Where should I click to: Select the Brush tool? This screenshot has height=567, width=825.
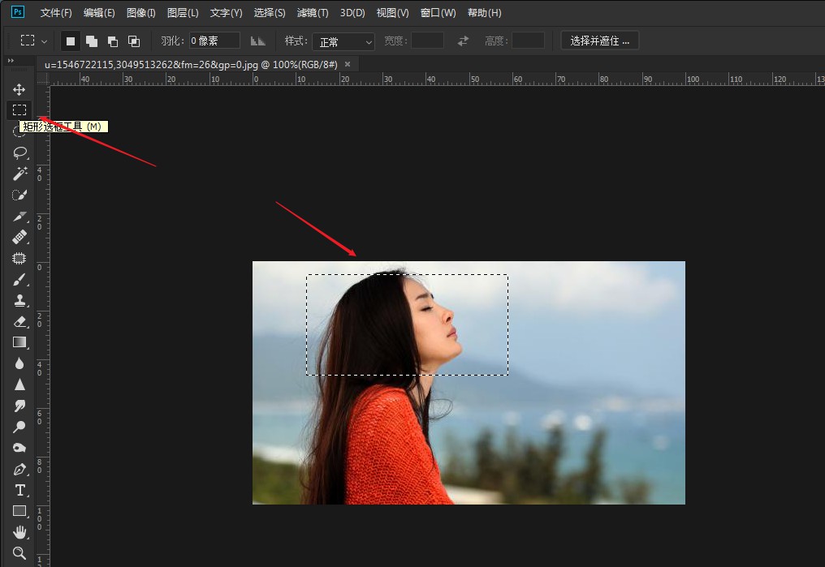click(19, 279)
